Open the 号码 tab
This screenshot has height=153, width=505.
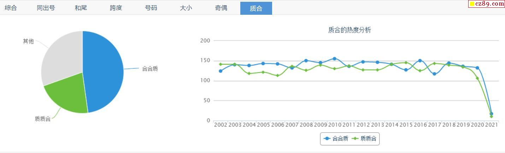151,8
